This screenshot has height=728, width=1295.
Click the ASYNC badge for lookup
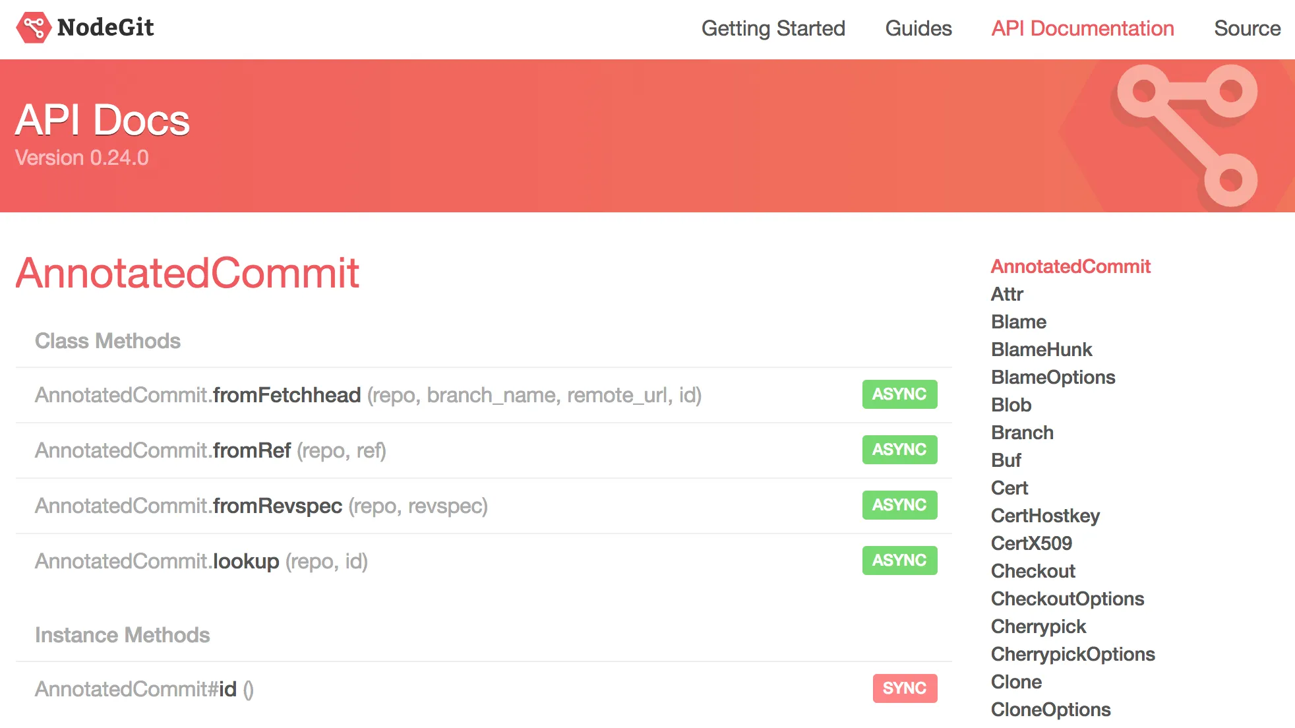click(x=899, y=561)
